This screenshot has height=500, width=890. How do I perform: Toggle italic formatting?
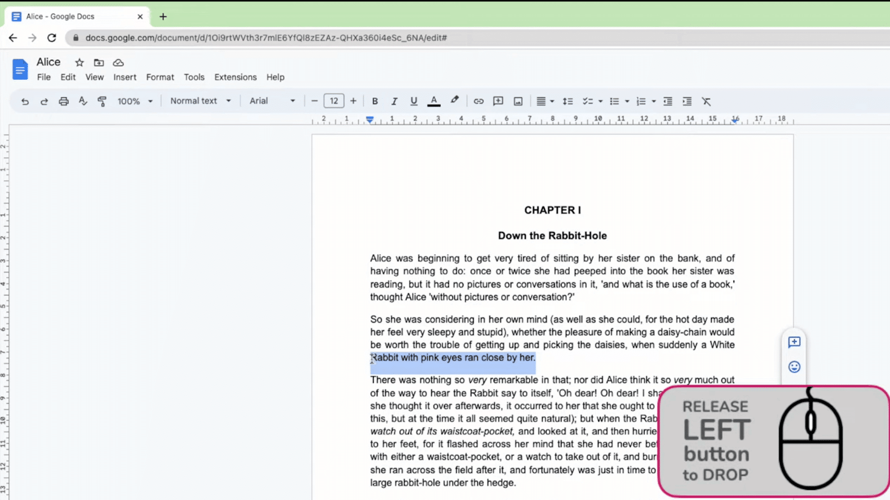[394, 101]
